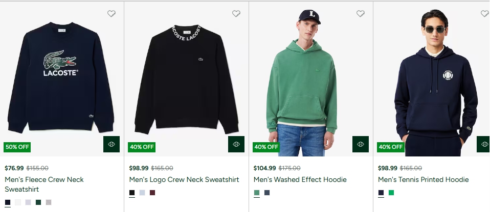Open quick view for Fleece Crew Neck Sweatshirt
Viewport: 490px width, 212px height.
[112, 144]
